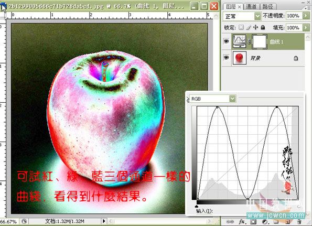Click the 66.67% zoom level field

tap(9, 221)
